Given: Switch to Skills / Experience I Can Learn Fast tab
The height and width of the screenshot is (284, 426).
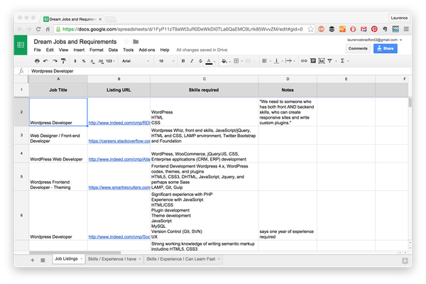Looking at the screenshot, I should coord(183,259).
